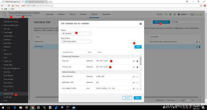Image resolution: width=207 pixels, height=110 pixels.
Task: Expand the PKI sidebar item
Action: pos(2,50)
